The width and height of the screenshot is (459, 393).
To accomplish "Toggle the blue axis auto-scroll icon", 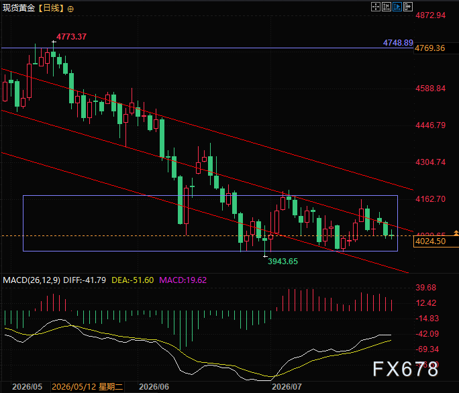I will click(x=397, y=7).
